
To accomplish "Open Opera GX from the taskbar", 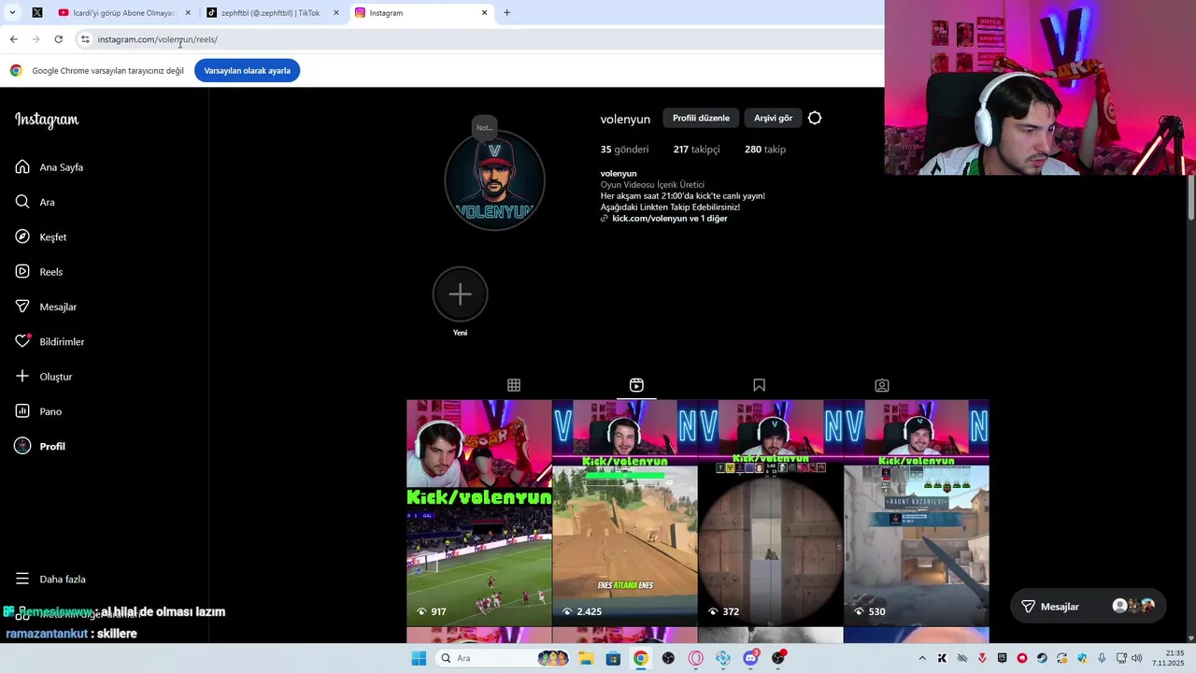I will click(x=695, y=658).
